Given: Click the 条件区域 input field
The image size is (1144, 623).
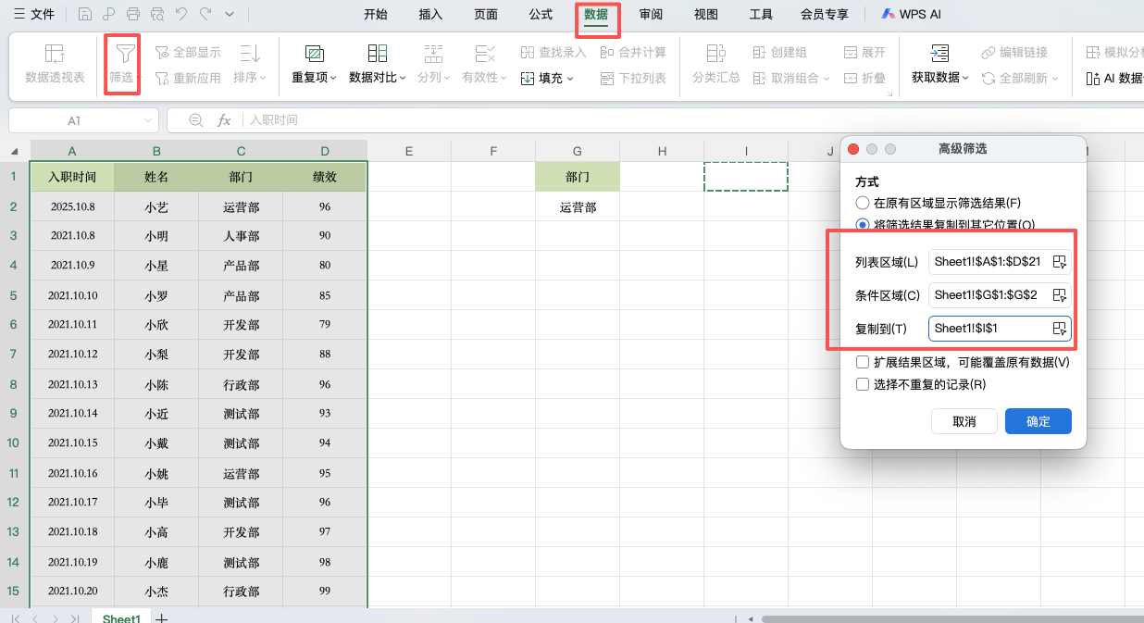Looking at the screenshot, I should pos(1000,295).
